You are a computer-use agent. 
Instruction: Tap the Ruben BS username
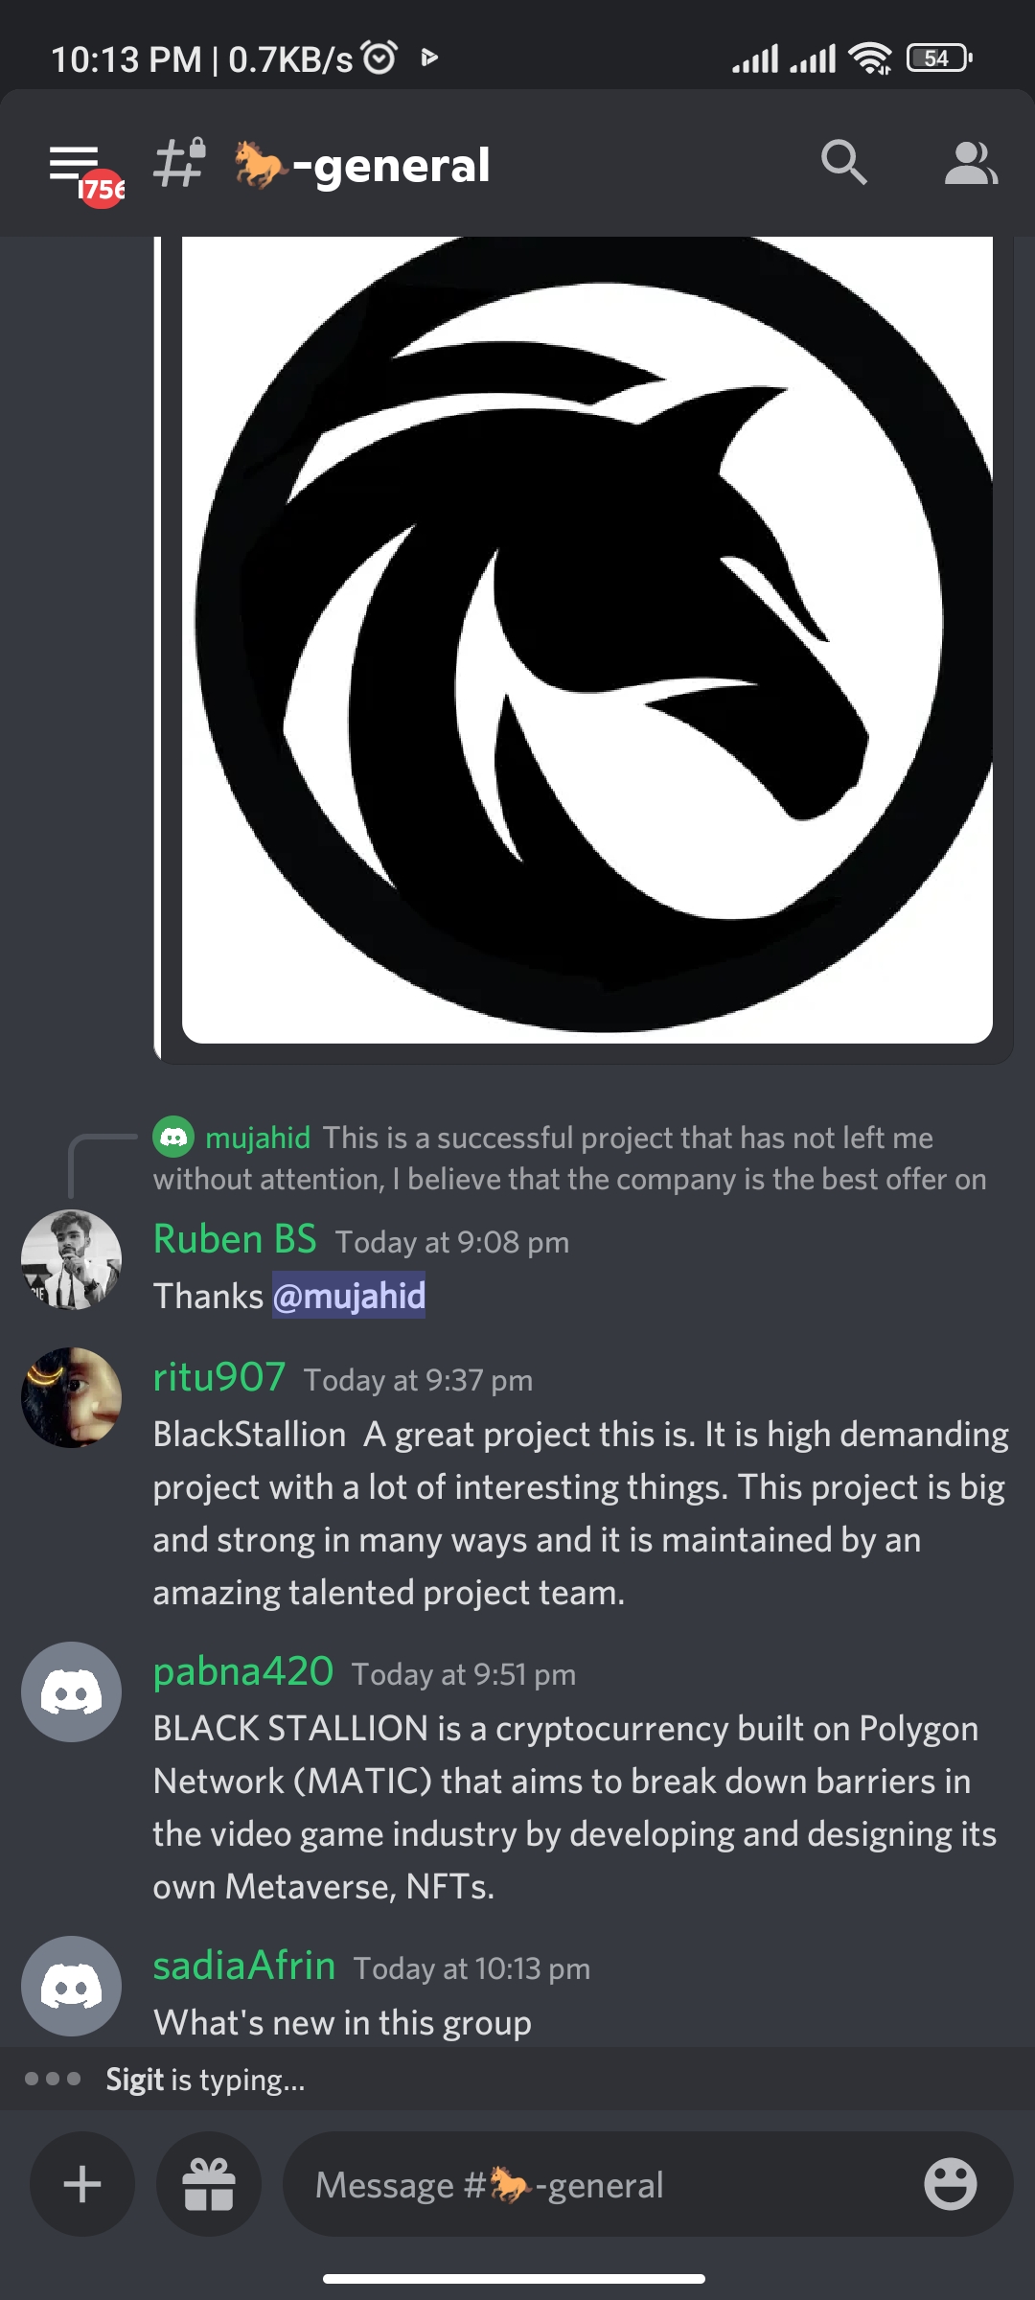(235, 1239)
